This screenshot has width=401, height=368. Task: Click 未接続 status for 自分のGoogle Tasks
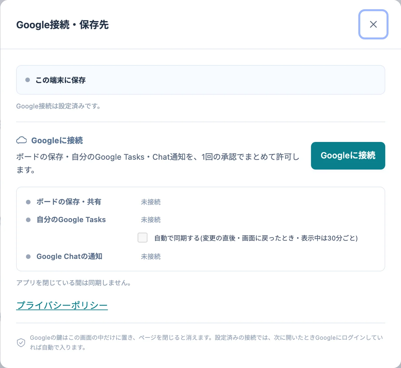coord(151,220)
